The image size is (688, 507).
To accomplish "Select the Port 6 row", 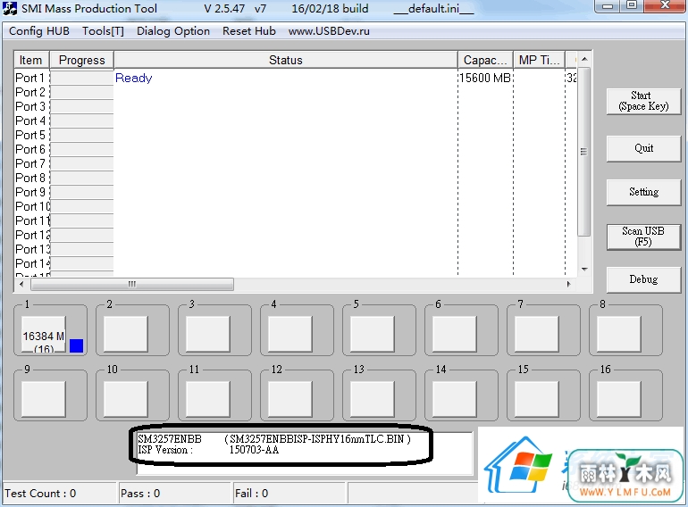I will point(296,149).
